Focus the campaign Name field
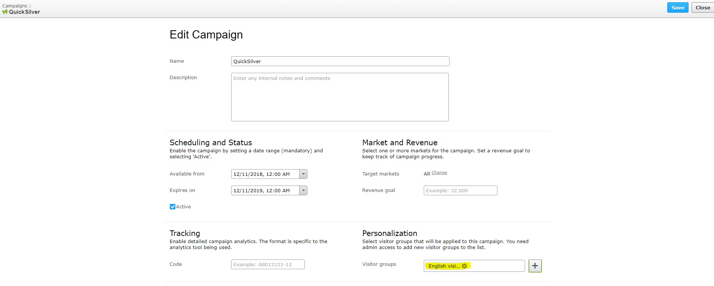714x286 pixels. [x=340, y=61]
